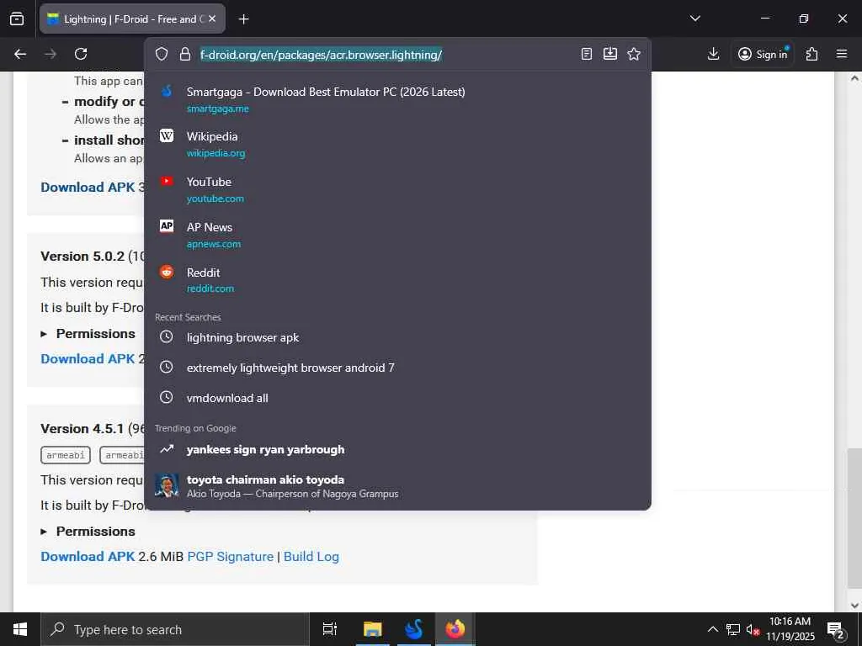Go back to the previous page

[20, 54]
